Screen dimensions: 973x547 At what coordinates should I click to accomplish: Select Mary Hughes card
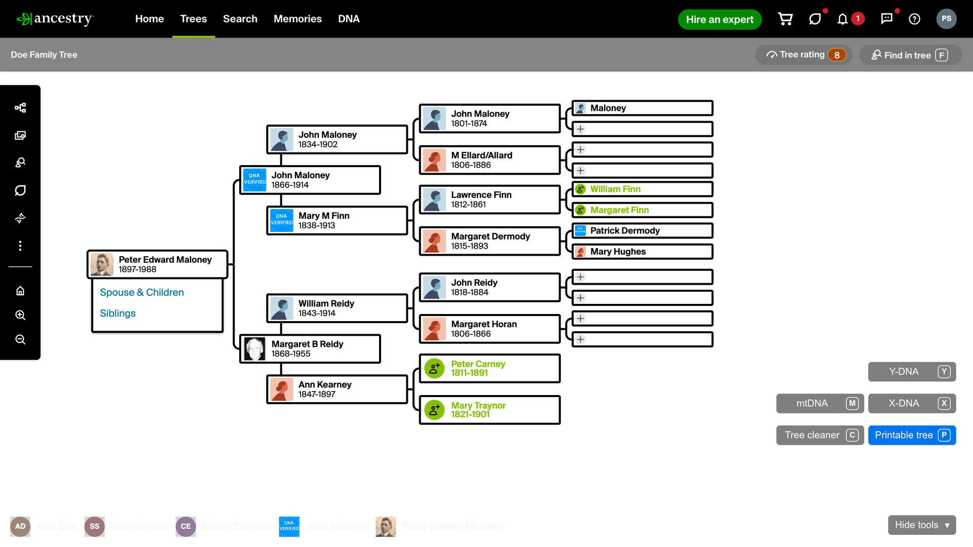pyautogui.click(x=642, y=252)
